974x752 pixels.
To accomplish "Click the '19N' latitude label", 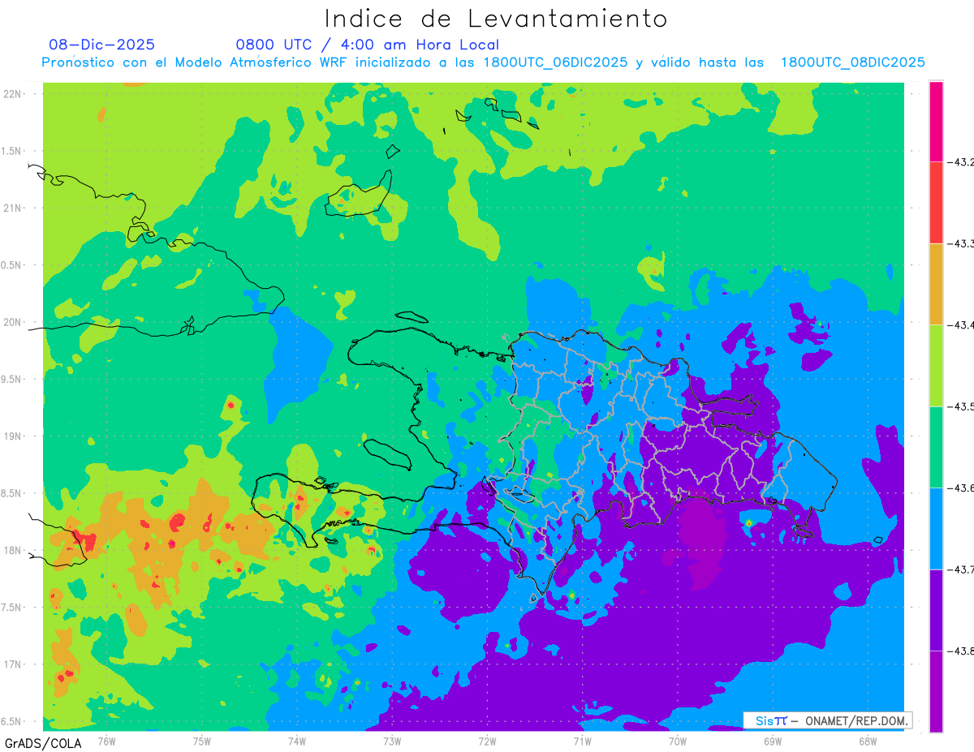I will click(x=14, y=436).
